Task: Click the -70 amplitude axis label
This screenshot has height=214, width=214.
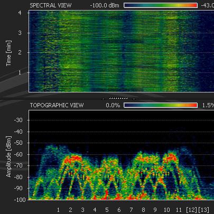Action: pos(18,166)
